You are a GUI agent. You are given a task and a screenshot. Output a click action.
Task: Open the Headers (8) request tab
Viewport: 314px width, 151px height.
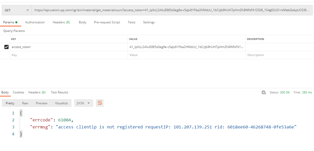click(61, 22)
